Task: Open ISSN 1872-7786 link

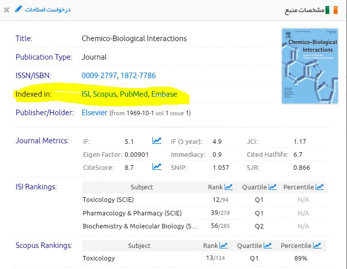Action: (138, 76)
